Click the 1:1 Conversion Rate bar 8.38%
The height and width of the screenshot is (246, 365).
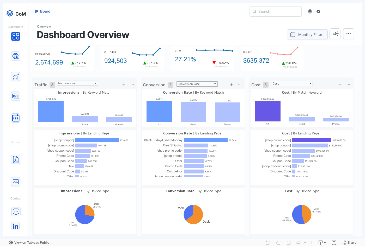coord(159,111)
